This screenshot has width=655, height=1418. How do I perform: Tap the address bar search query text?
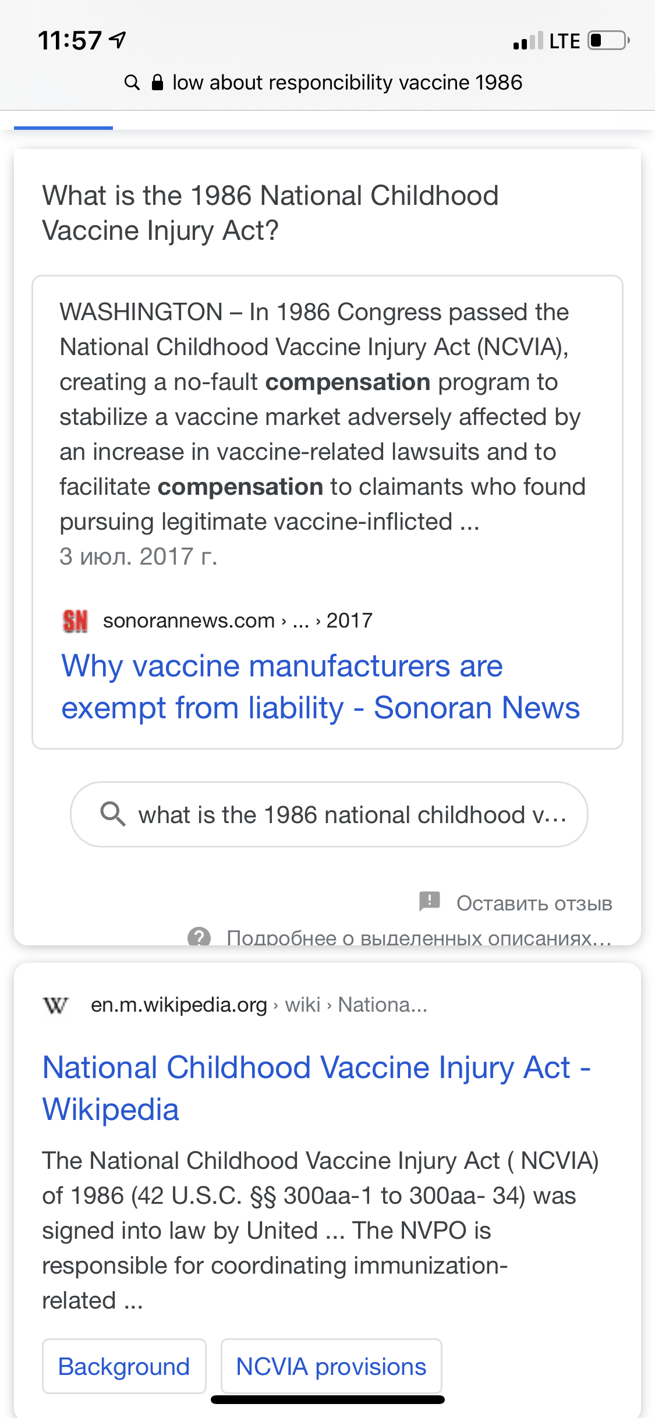(347, 83)
